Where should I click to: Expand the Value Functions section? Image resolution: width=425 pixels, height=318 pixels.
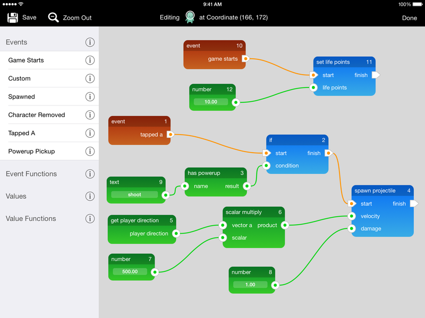[49, 218]
